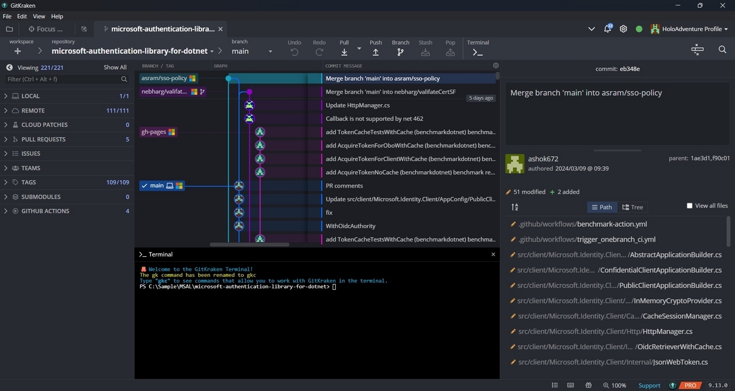Viewport: 735px width, 391px height.
Task: Click the sort A-Z files icon
Action: tap(515, 207)
